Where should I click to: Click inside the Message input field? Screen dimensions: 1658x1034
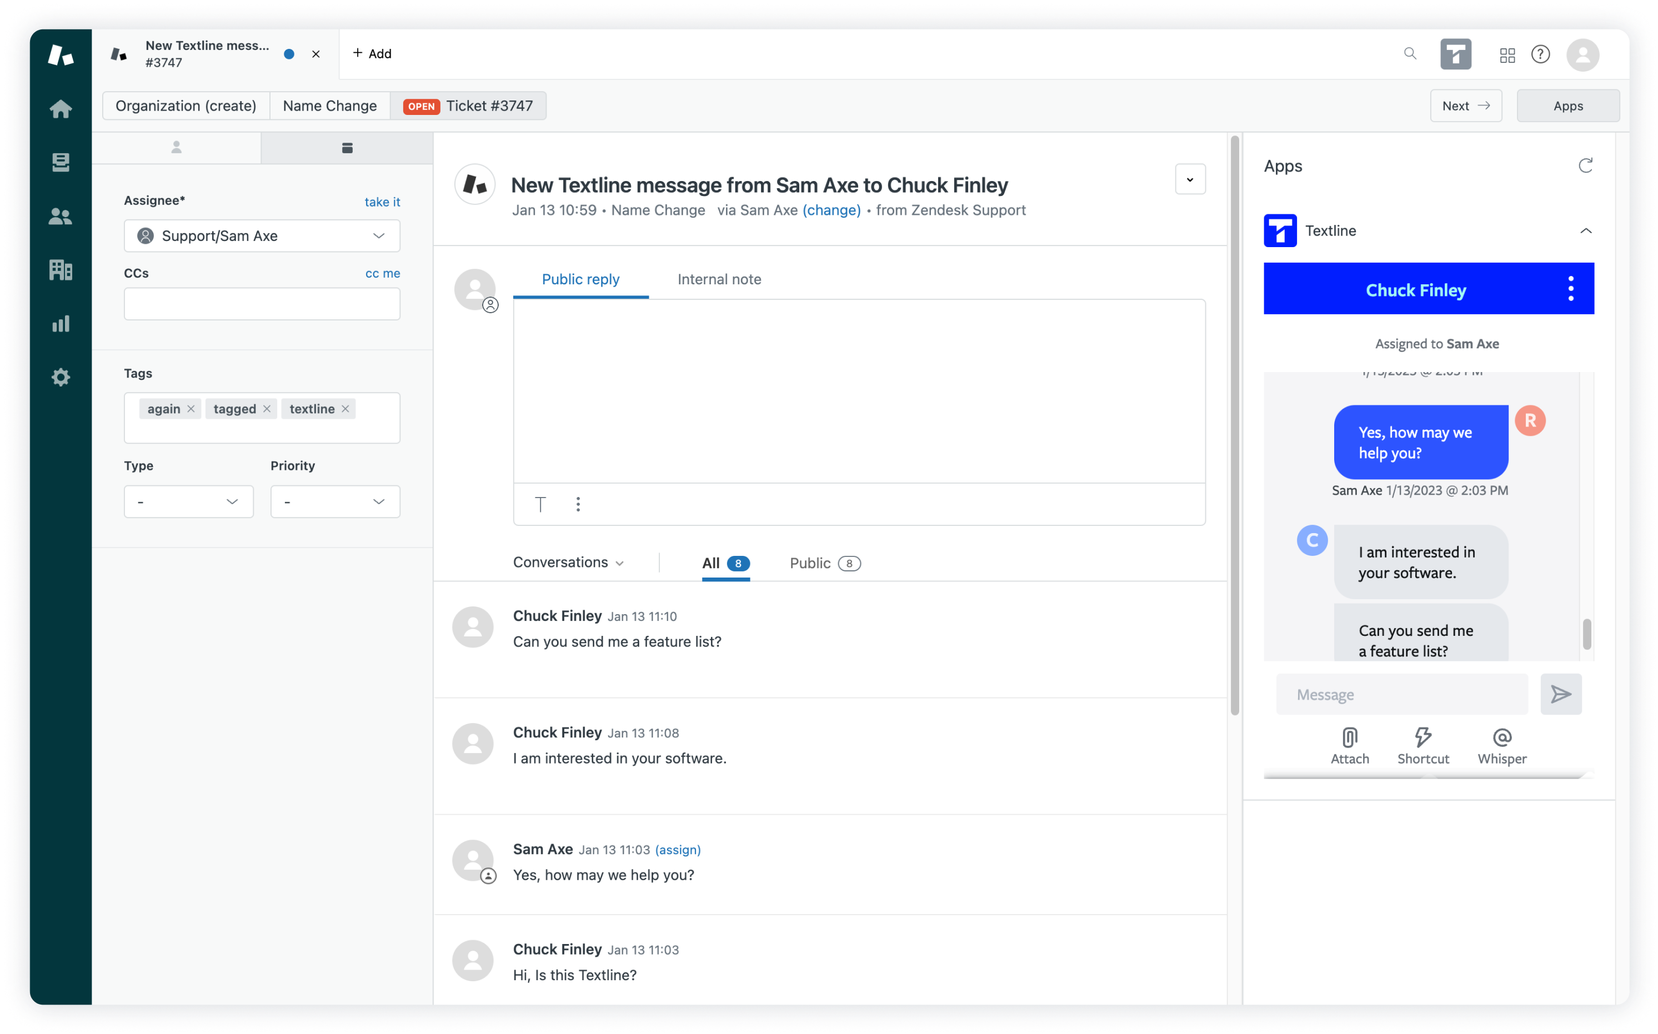[x=1401, y=694]
